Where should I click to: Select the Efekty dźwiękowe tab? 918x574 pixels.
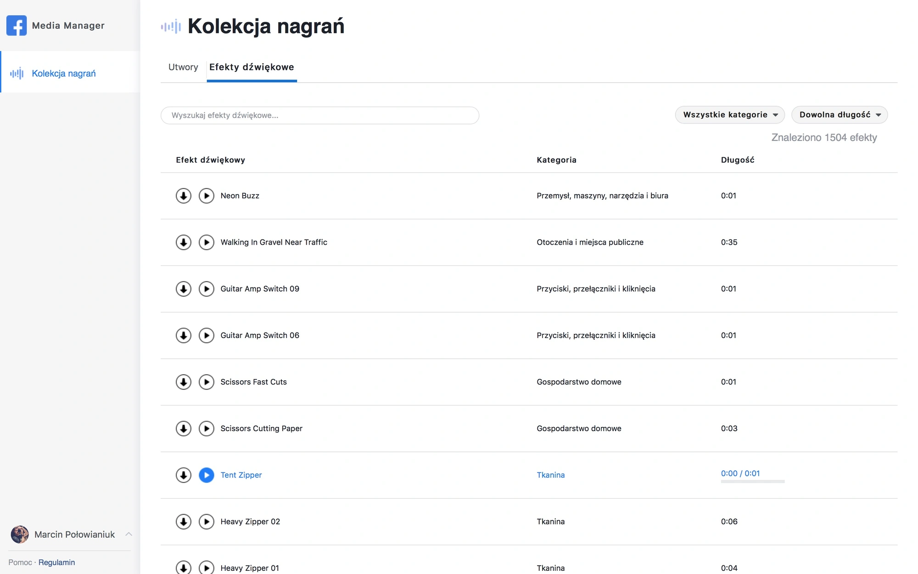tap(252, 67)
